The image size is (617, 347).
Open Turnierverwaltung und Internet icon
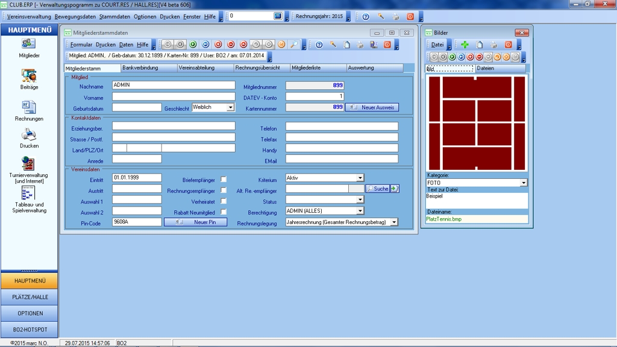click(28, 163)
